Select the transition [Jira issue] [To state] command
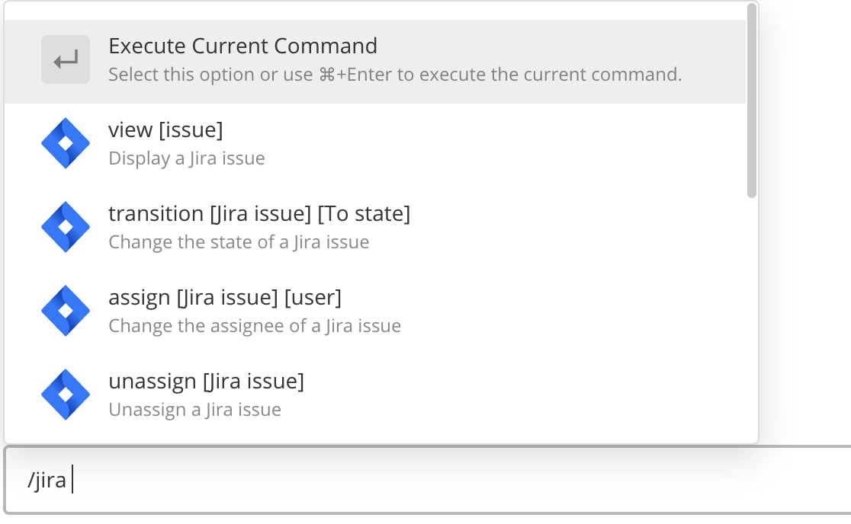The width and height of the screenshot is (851, 524). (260, 213)
